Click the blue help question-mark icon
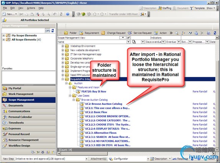The width and height of the screenshot is (220, 163). coord(68,14)
